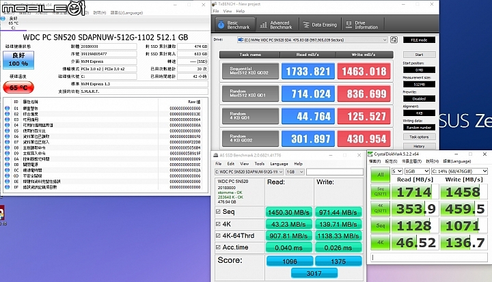This screenshot has width=492, height=282.
Task: Open the Language menu in CrystalDiskInfo
Action: pos(127,13)
